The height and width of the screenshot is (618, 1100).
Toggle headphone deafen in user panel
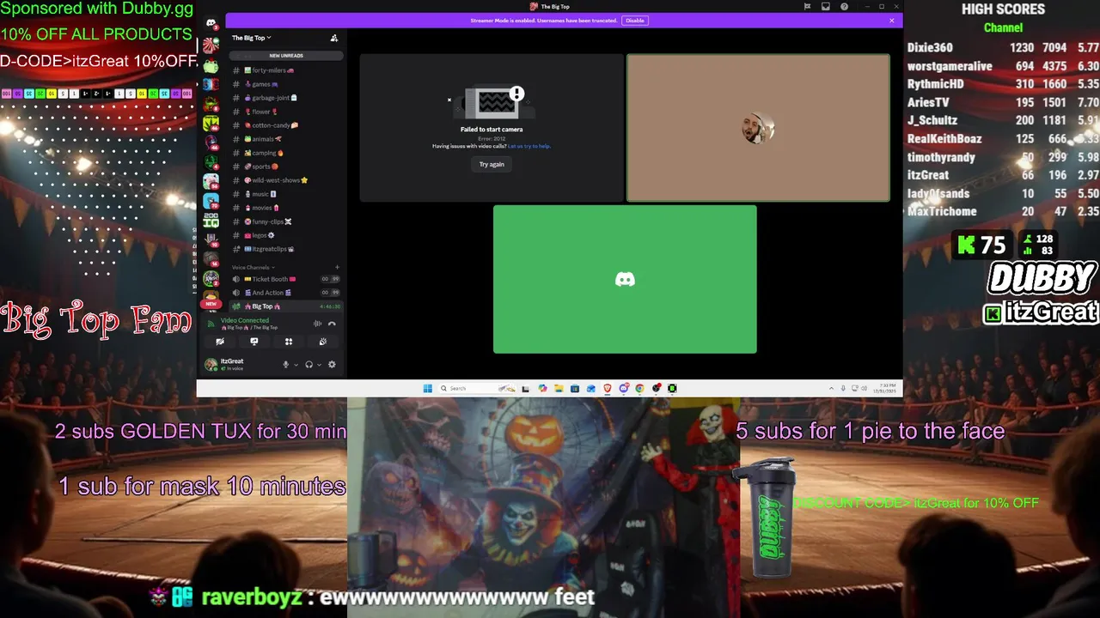pyautogui.click(x=309, y=365)
